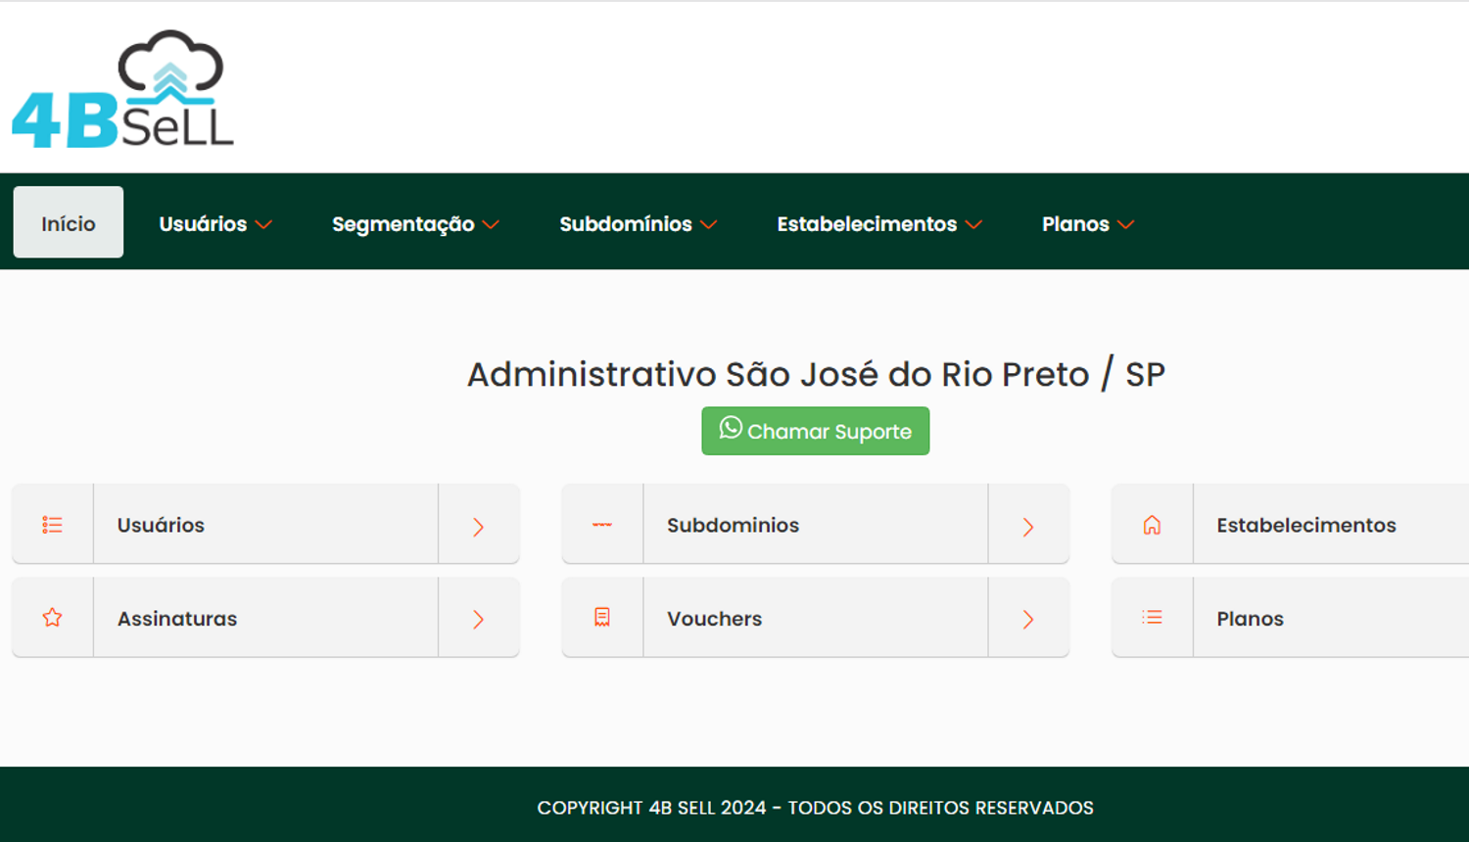Viewport: 1469px width, 842px height.
Task: Open Assinaturas card arrow
Action: (x=479, y=619)
